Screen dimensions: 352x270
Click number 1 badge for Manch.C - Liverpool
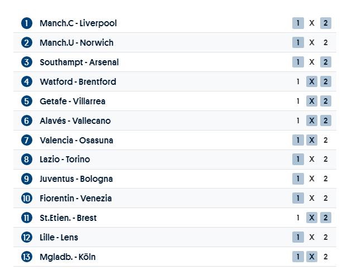(27, 23)
